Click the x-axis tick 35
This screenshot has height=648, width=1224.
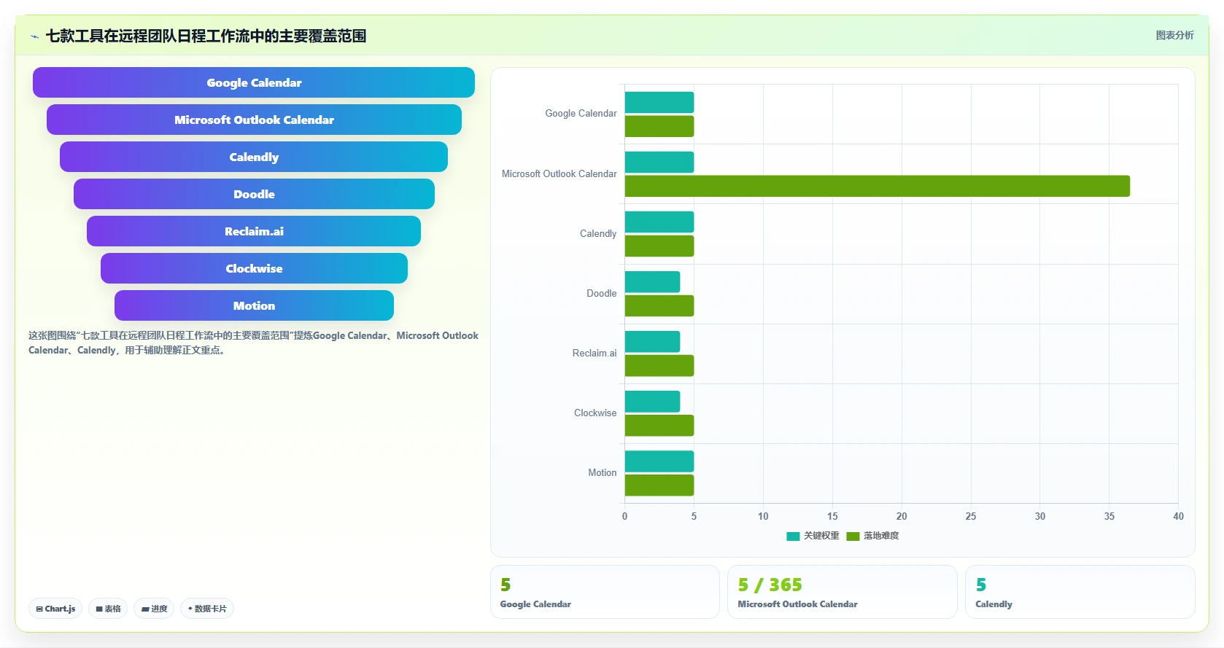point(1109,516)
